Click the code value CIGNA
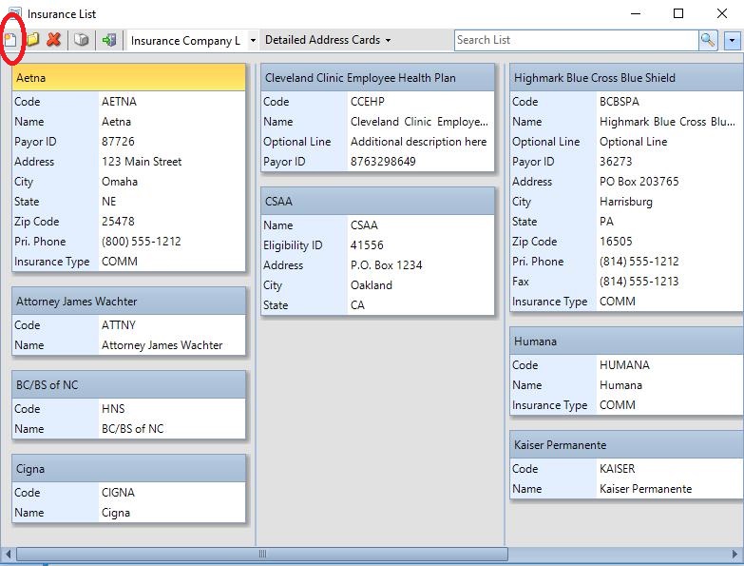 (118, 493)
